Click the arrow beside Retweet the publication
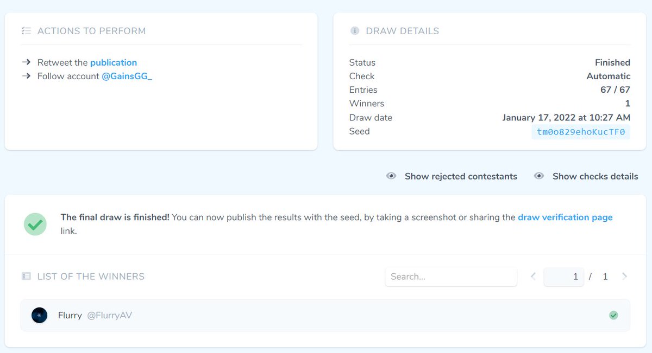 click(x=26, y=62)
